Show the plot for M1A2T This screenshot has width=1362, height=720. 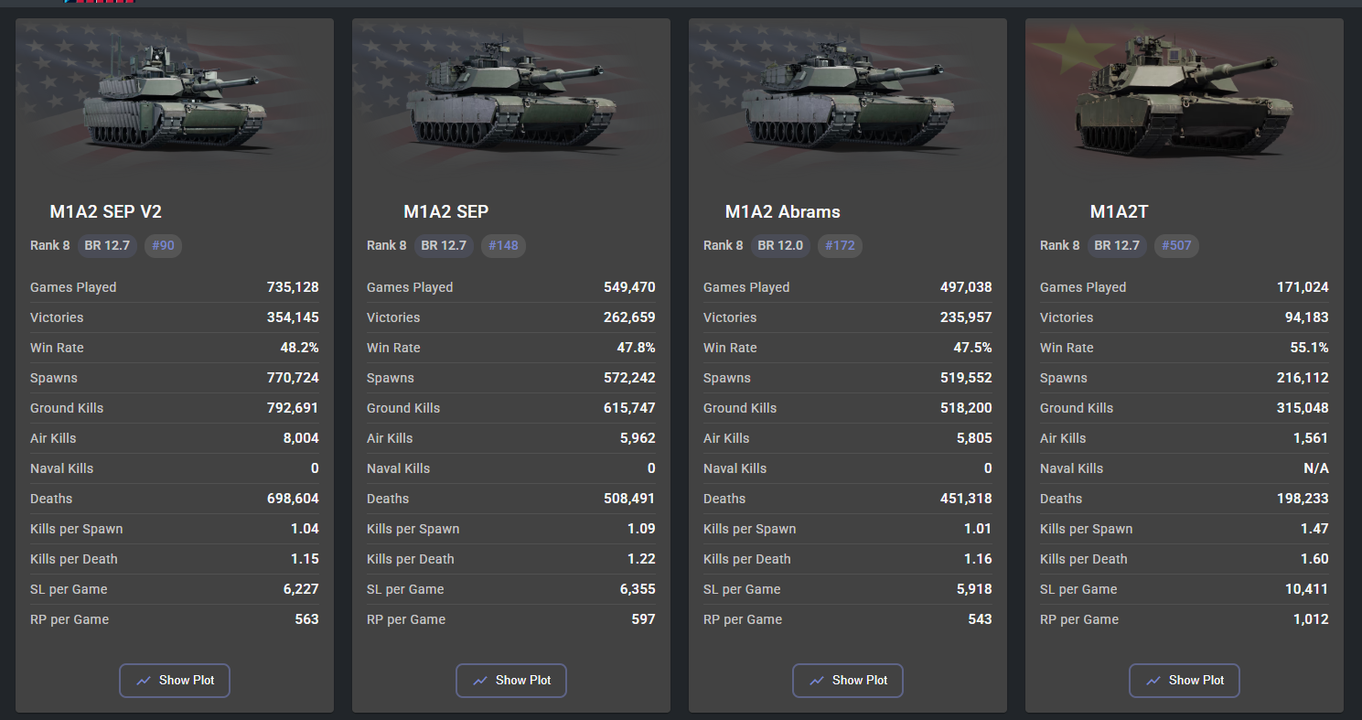1185,681
